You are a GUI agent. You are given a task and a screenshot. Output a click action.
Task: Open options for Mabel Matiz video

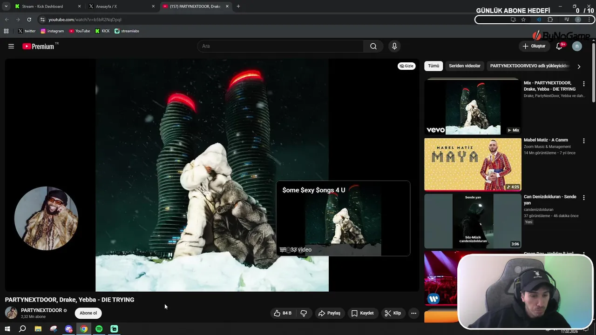584,141
